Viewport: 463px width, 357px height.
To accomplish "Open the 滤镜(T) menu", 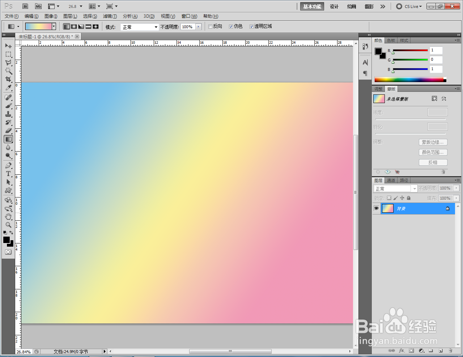I will tap(110, 16).
